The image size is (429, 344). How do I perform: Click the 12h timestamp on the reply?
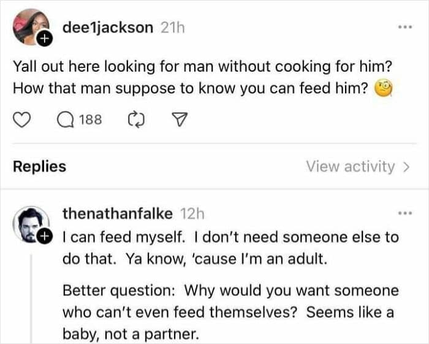pos(193,214)
